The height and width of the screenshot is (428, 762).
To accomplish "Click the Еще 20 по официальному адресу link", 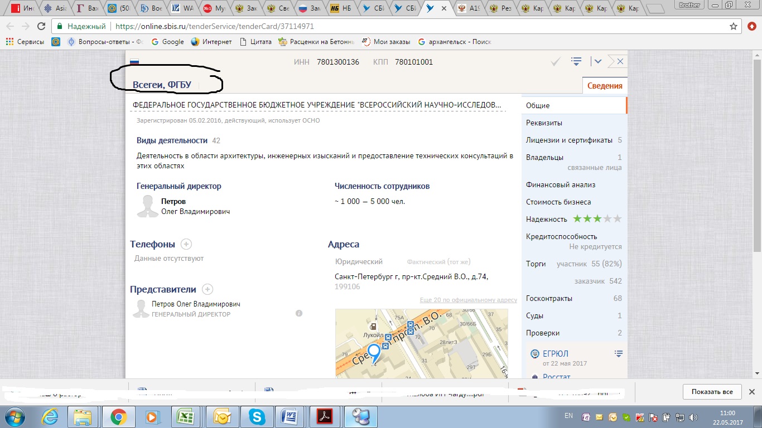I will [468, 300].
